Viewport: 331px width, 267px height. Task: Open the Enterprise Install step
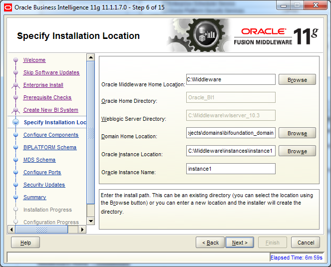[43, 85]
